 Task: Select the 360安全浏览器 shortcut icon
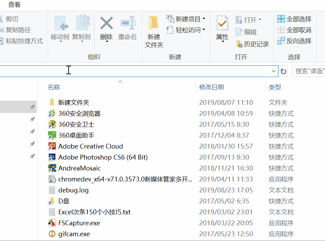(x=52, y=113)
